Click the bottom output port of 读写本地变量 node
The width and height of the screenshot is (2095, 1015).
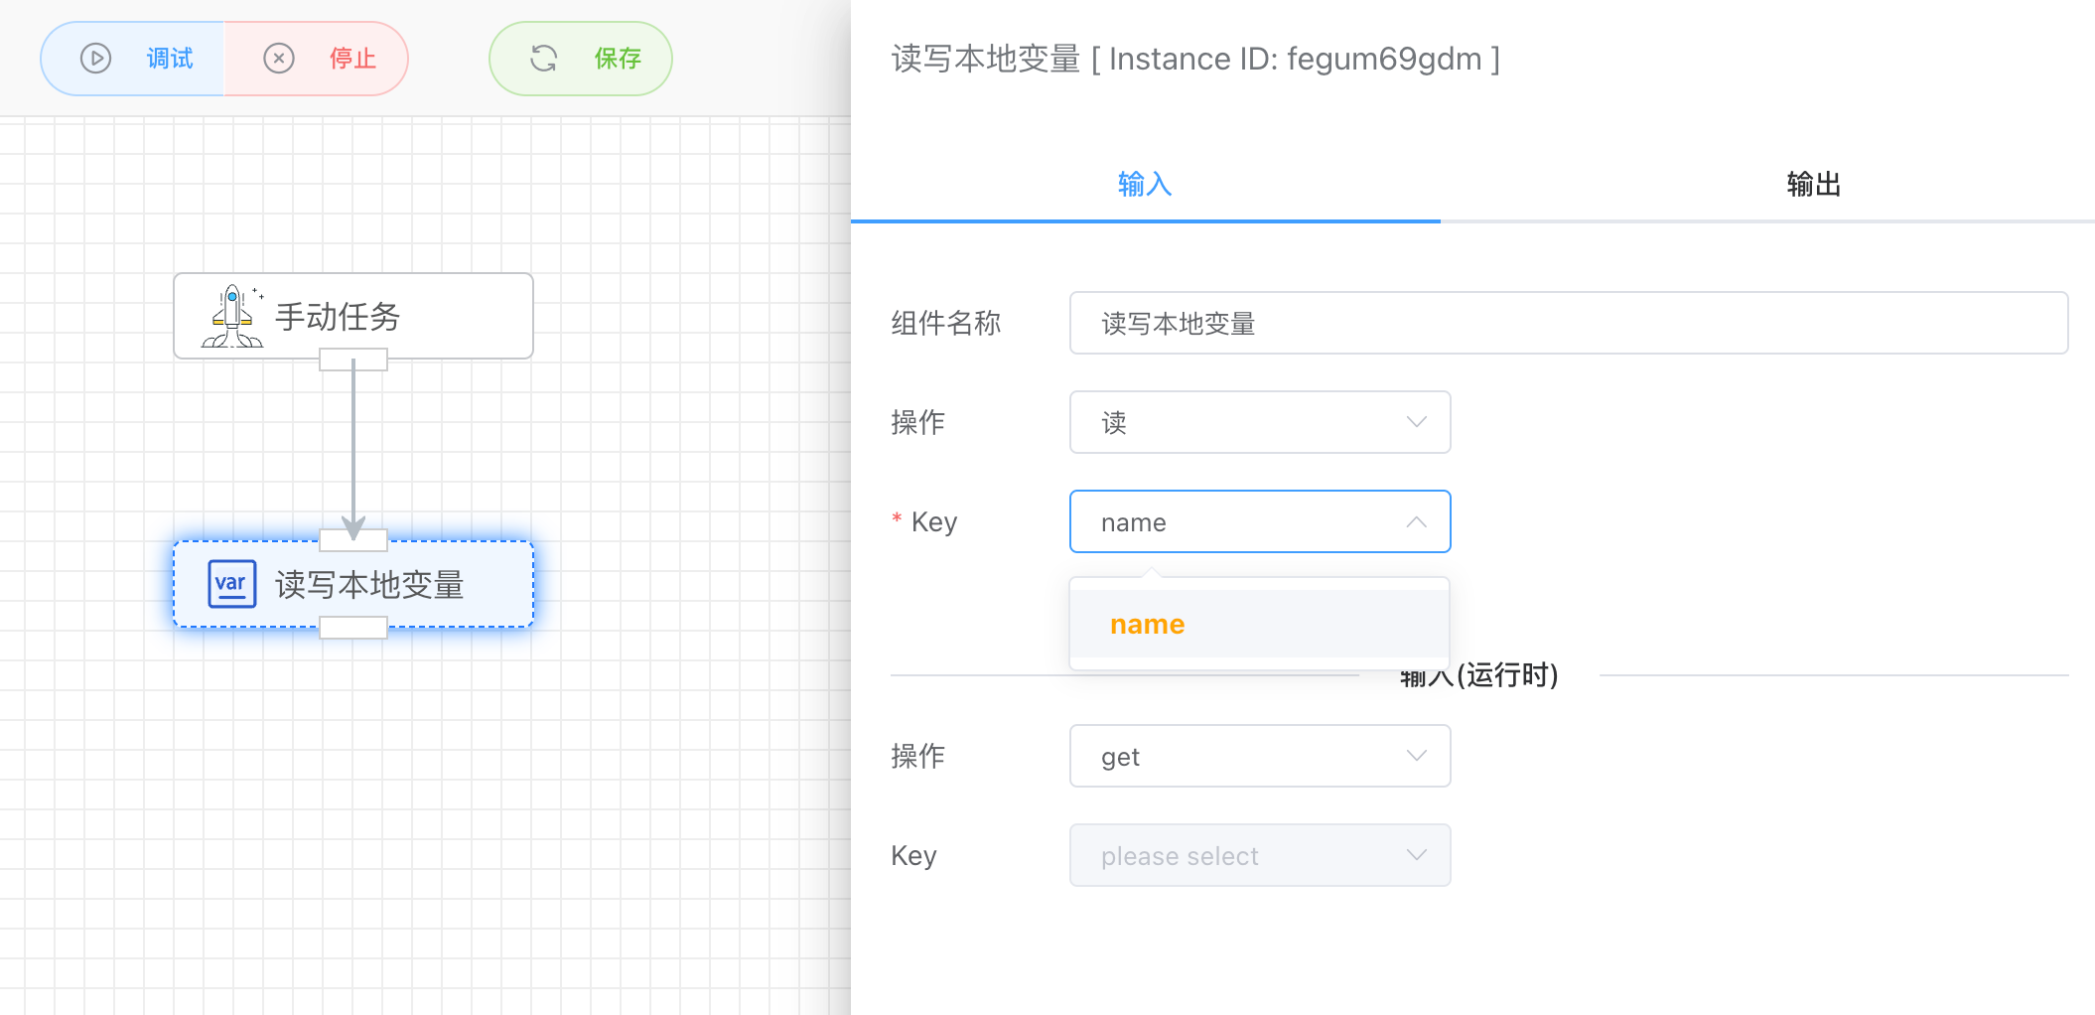click(353, 628)
